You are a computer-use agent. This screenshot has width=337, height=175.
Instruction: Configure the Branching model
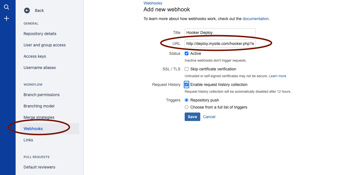point(39,106)
